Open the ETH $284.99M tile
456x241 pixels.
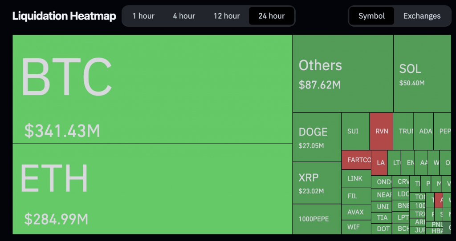click(152, 189)
